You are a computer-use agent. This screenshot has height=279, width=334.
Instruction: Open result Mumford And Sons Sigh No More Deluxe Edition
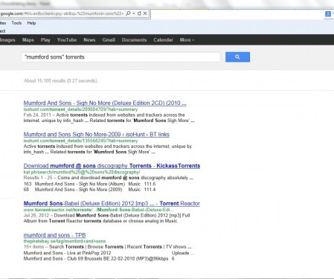(105, 103)
